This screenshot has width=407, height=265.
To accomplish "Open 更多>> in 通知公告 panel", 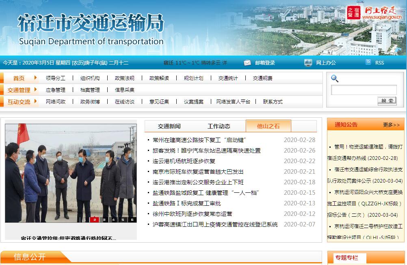I will pos(391,125).
